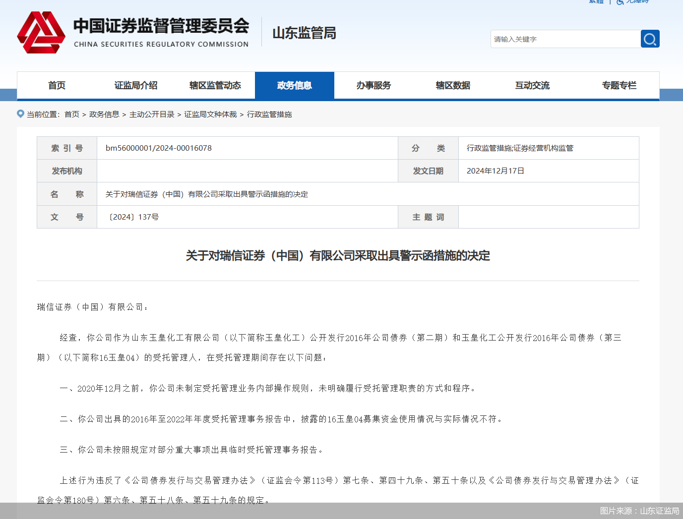The image size is (683, 519).
Task: Open the 办事服务 navigation tab
Action: 374,85
